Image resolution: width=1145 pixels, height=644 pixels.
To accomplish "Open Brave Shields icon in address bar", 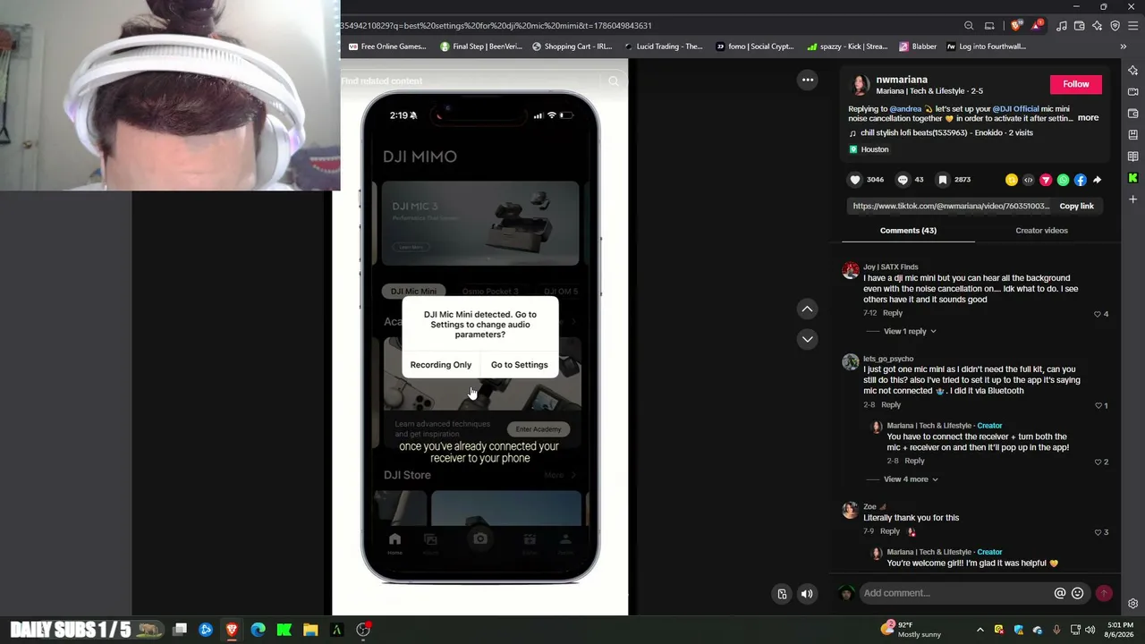I will pos(1015,26).
